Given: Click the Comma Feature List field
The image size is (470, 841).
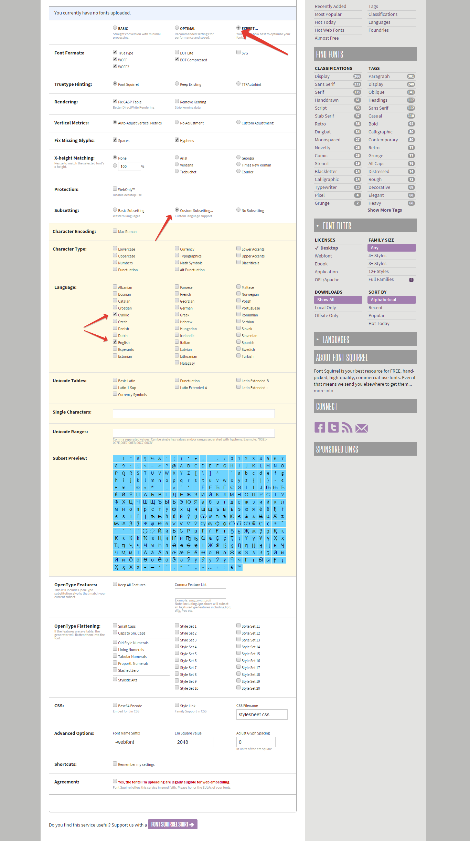Looking at the screenshot, I should pos(200,594).
